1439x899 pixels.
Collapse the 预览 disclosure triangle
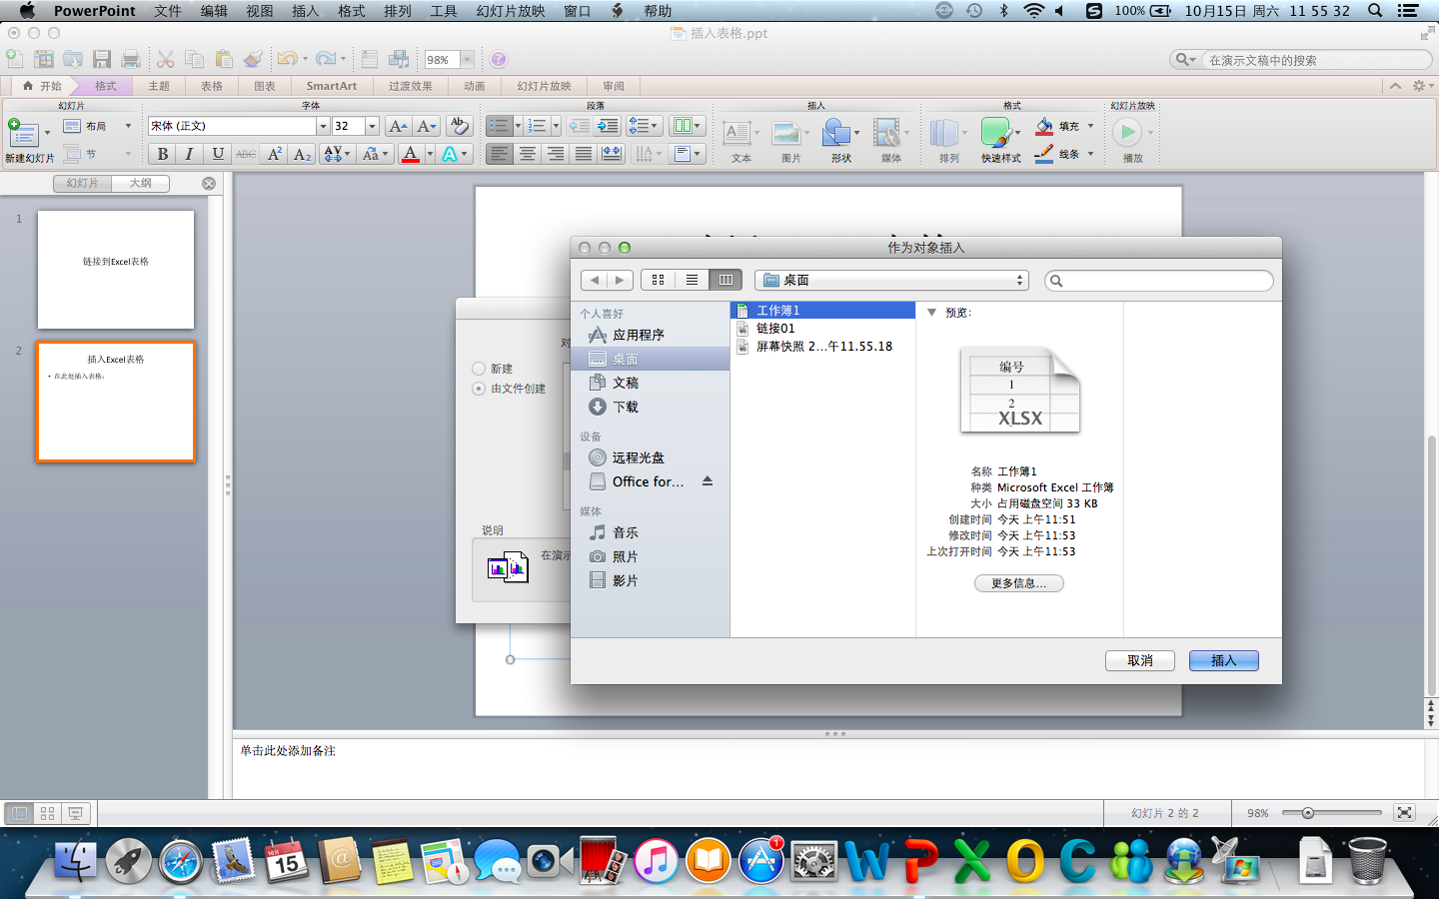pos(931,313)
